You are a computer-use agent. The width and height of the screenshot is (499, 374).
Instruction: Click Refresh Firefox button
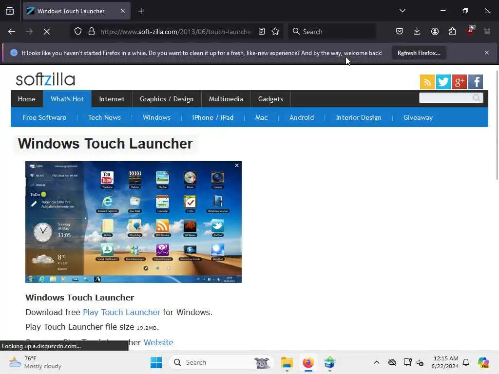[x=419, y=53]
